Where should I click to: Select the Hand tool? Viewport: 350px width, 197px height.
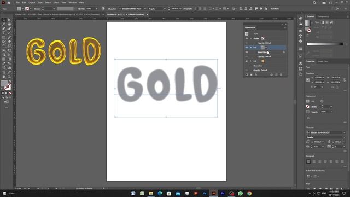click(x=4, y=77)
